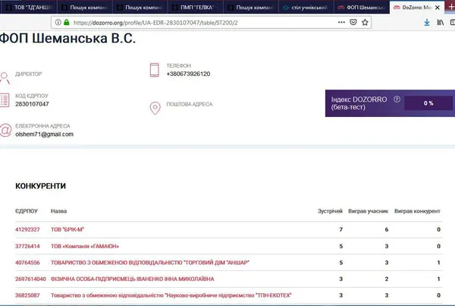The image size is (455, 306).
Task: Click the green padlock security icon
Action: (67, 22)
